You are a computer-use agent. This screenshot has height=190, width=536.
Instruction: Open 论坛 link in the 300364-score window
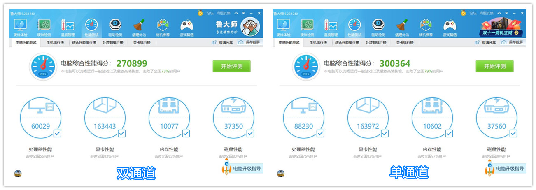[473, 13]
